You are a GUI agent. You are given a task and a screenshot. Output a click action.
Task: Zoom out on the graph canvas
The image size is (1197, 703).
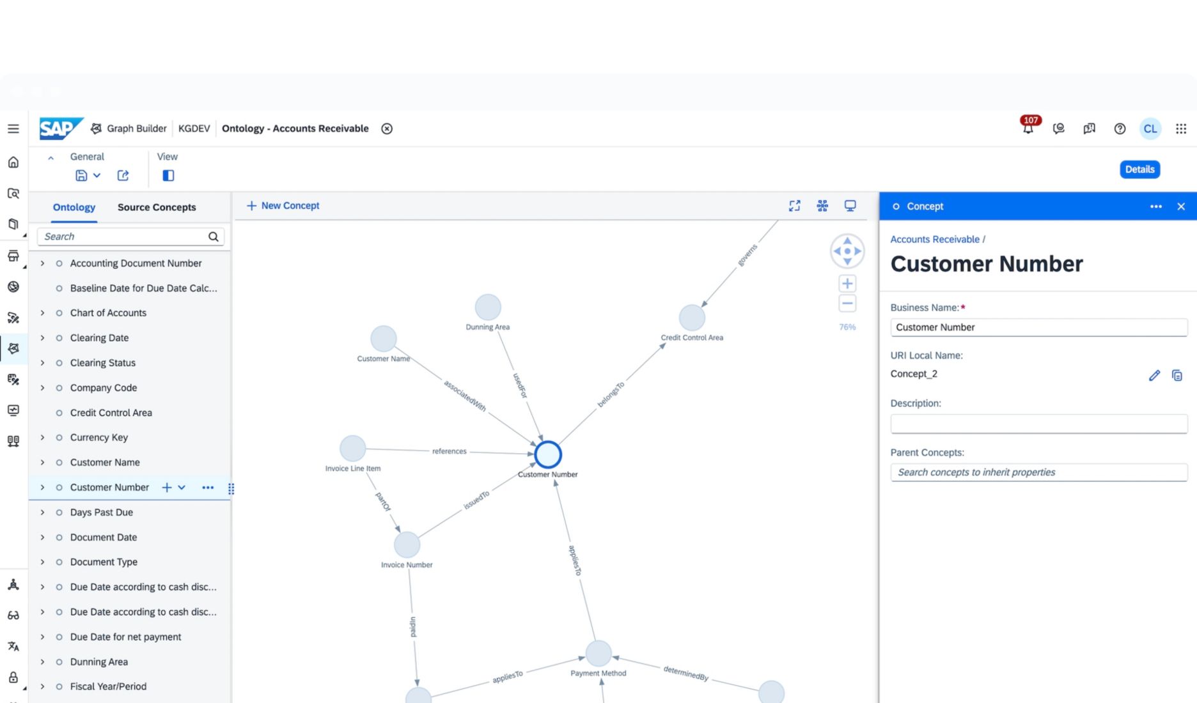847,304
